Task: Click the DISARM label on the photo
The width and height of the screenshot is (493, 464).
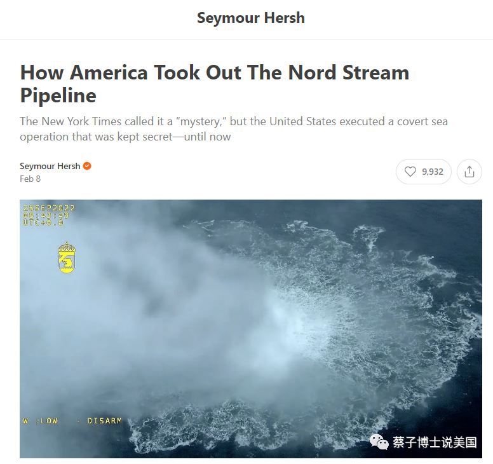Action: (105, 421)
